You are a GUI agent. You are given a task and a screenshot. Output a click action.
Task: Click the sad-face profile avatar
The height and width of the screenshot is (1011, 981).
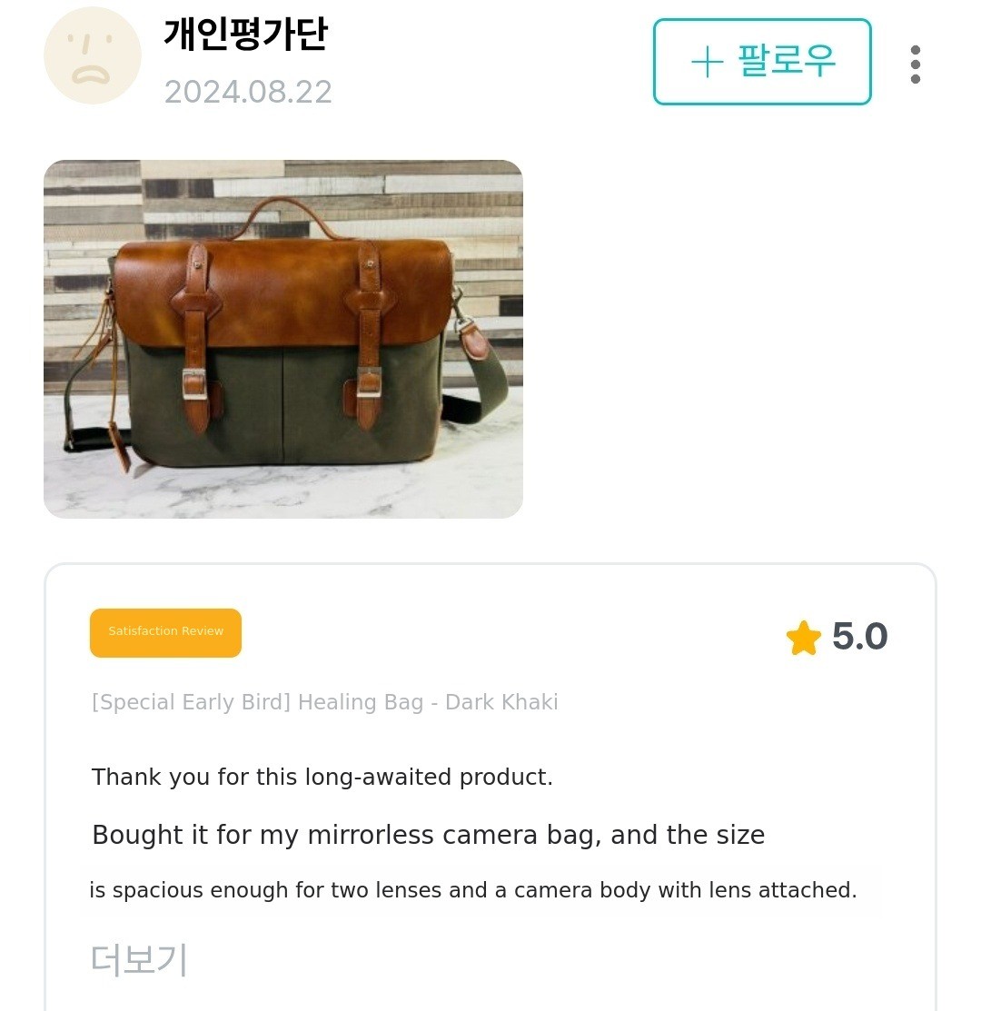coord(93,56)
